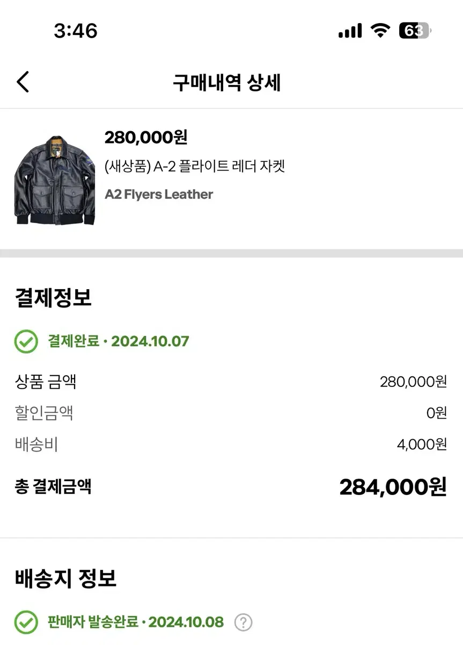The width and height of the screenshot is (463, 645).
Task: Tap the 할인금액 0원 row
Action: point(231,413)
